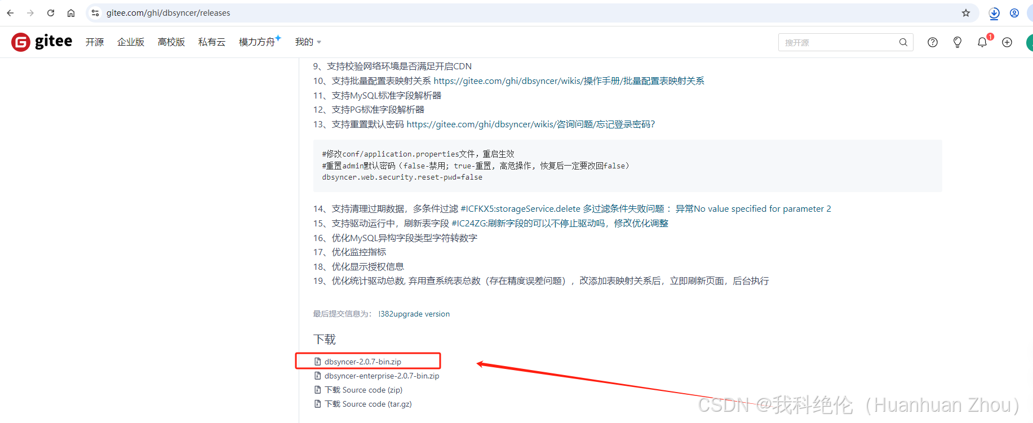This screenshot has height=423, width=1033.
Task: Click the 下载 section heading
Action: click(x=325, y=339)
